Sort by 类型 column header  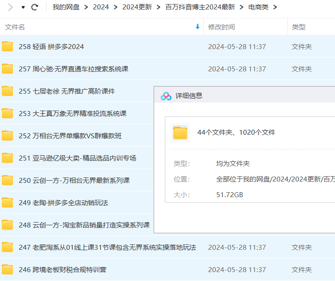pyautogui.click(x=298, y=27)
